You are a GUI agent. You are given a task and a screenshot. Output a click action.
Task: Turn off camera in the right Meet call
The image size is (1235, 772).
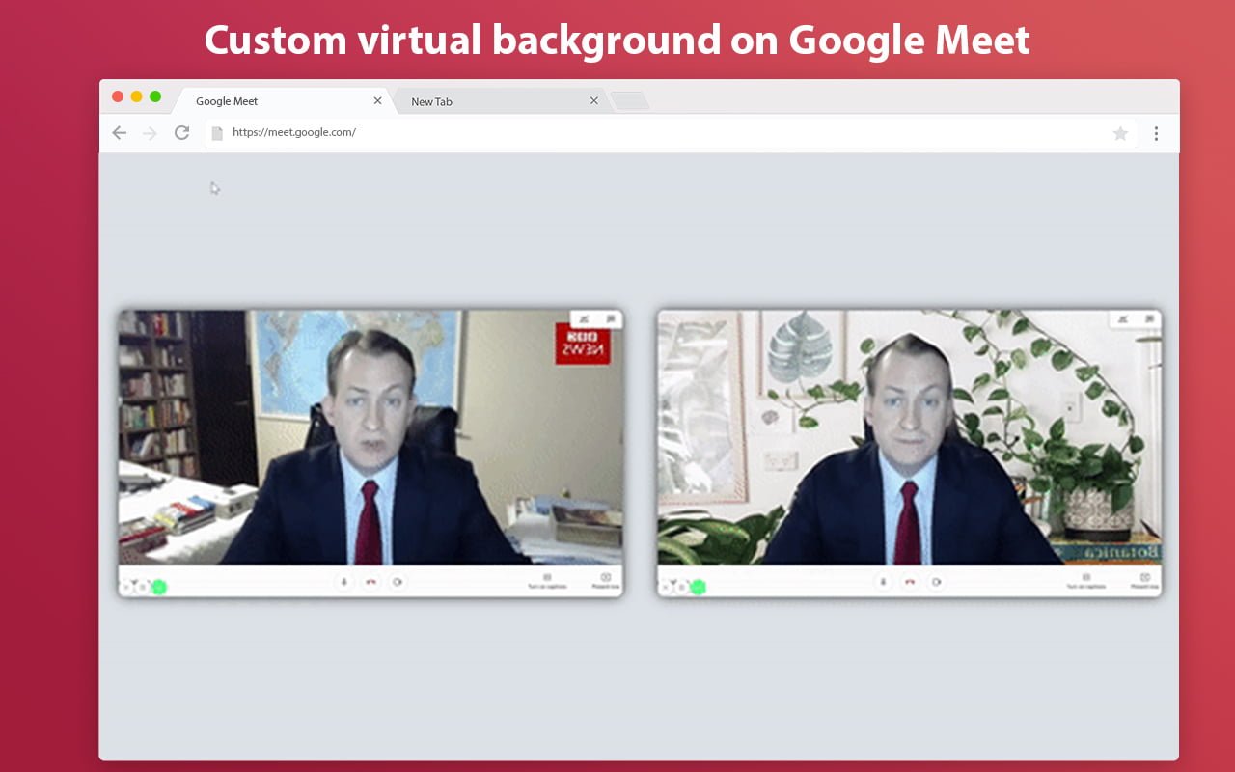tap(936, 582)
